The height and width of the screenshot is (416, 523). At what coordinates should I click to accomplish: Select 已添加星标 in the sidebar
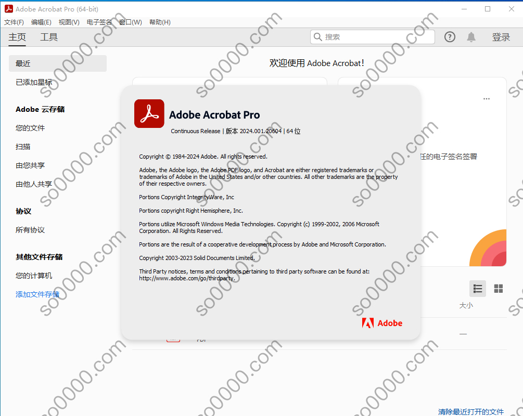coord(34,82)
